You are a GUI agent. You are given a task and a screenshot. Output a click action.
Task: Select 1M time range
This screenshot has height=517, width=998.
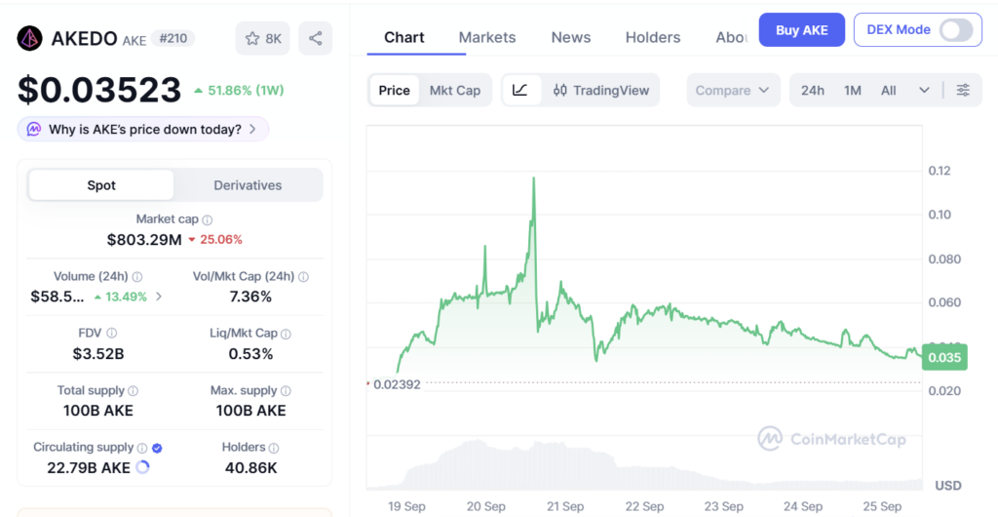853,91
